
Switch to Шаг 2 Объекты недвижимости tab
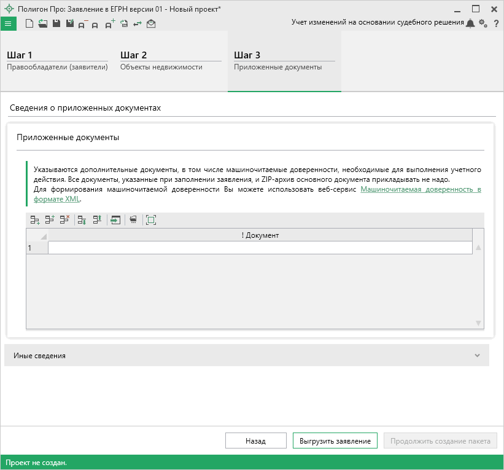pyautogui.click(x=170, y=61)
